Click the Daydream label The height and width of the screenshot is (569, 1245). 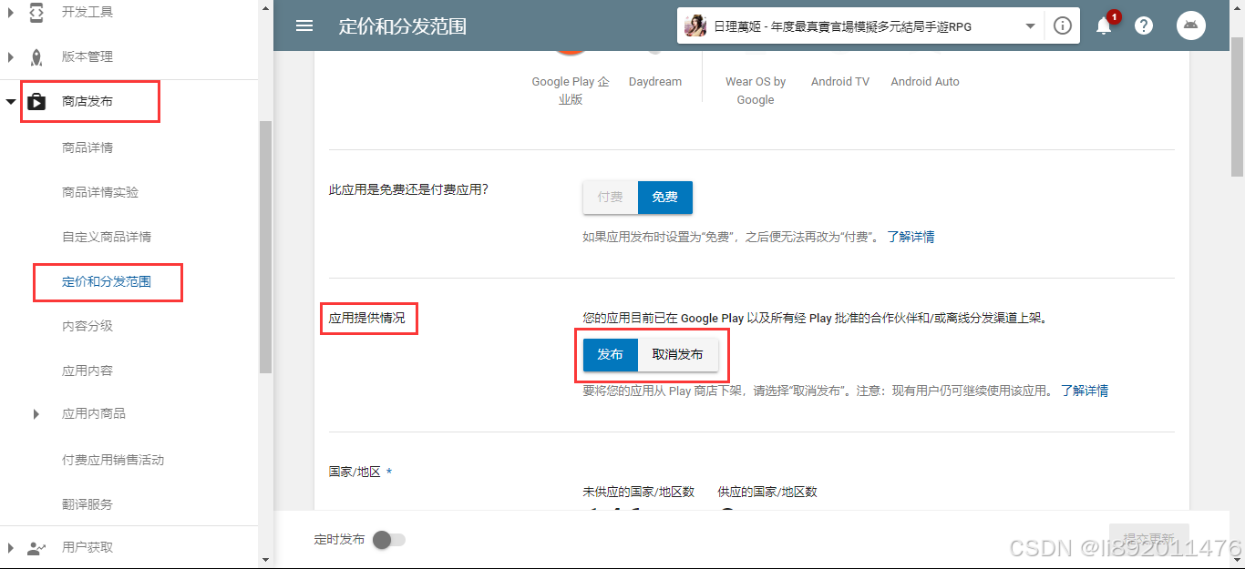[655, 82]
